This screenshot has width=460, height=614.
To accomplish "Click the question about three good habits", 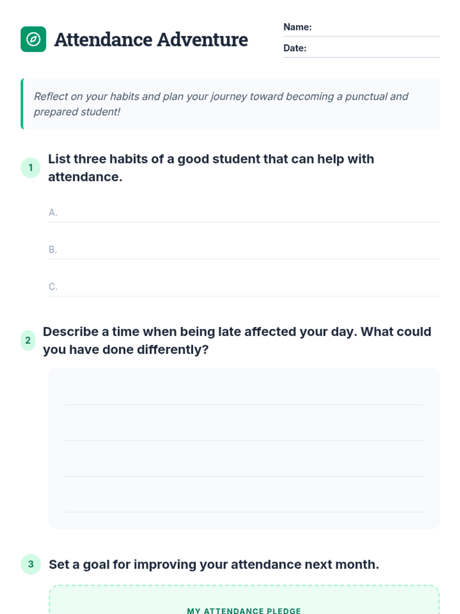I will [211, 168].
